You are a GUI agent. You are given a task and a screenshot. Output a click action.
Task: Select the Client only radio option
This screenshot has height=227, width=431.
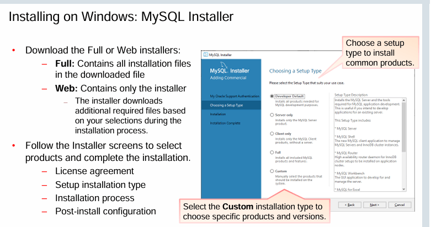click(272, 133)
